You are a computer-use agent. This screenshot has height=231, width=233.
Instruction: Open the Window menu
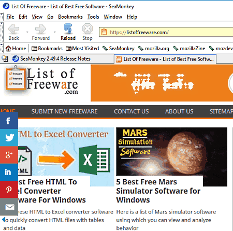click(113, 17)
